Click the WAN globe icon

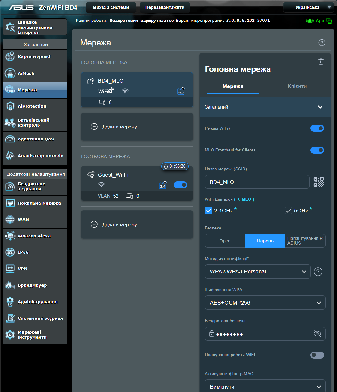click(x=10, y=219)
